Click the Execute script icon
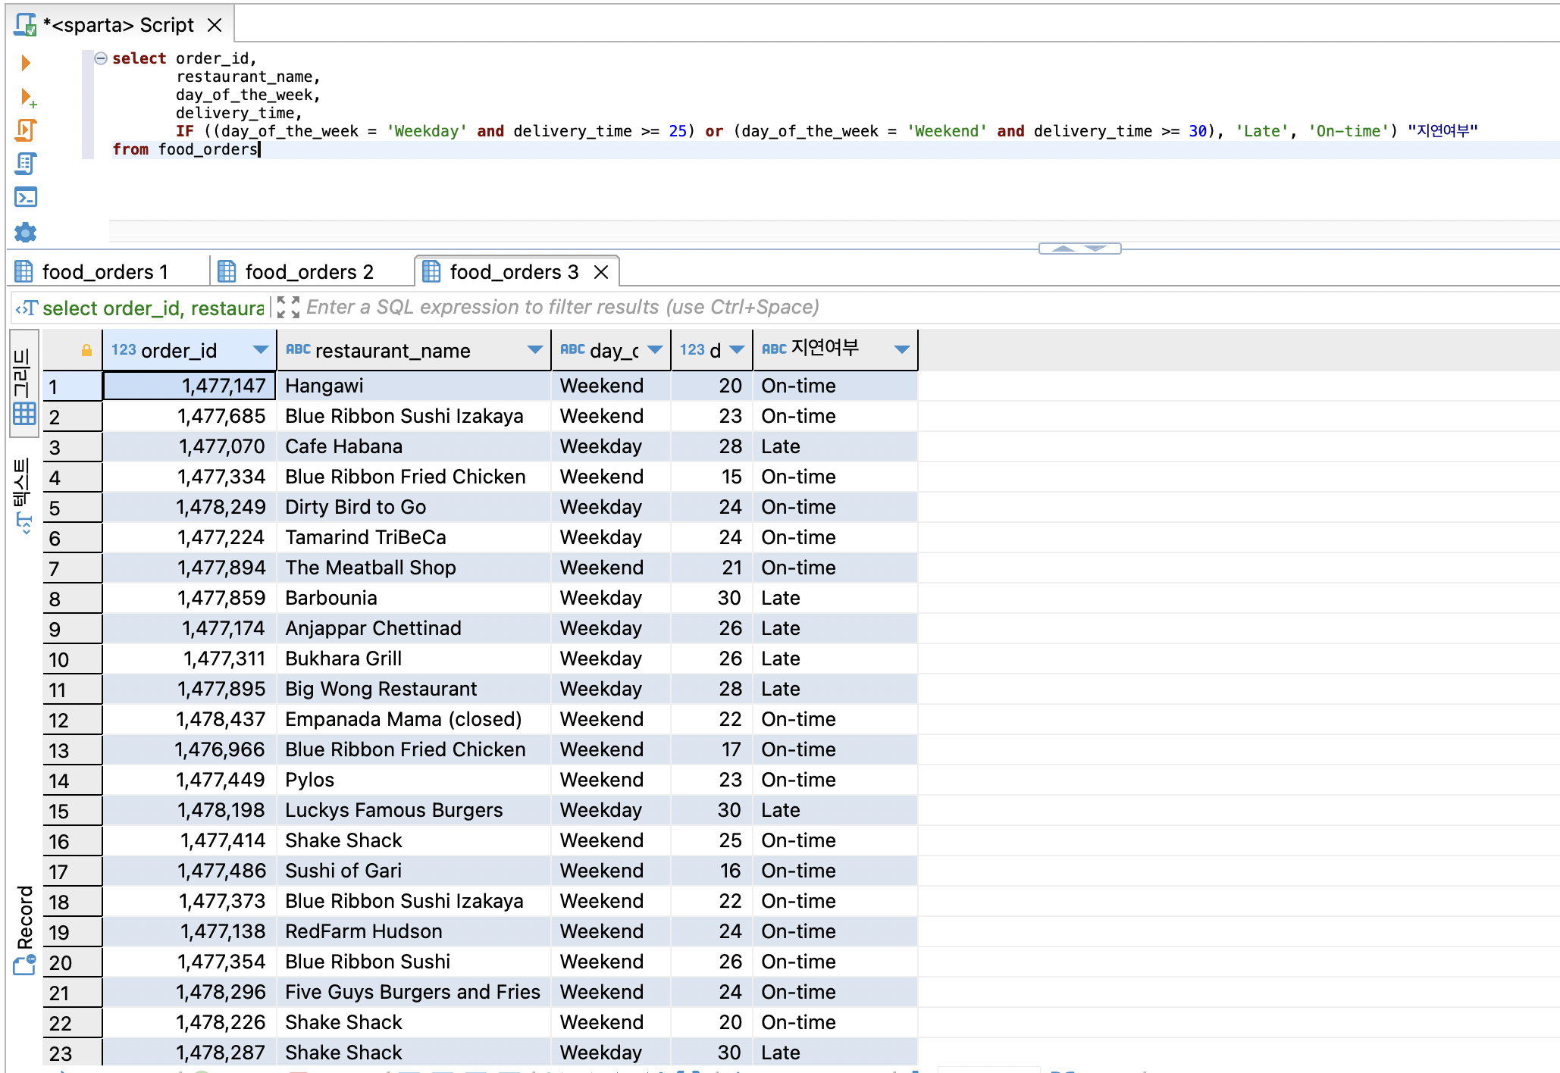 pyautogui.click(x=26, y=130)
